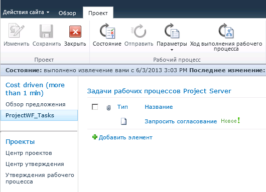
Task: Close the project with the red Закрыть icon
Action: (75, 32)
